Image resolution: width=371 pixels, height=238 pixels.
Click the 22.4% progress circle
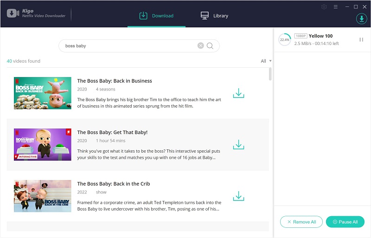285,39
